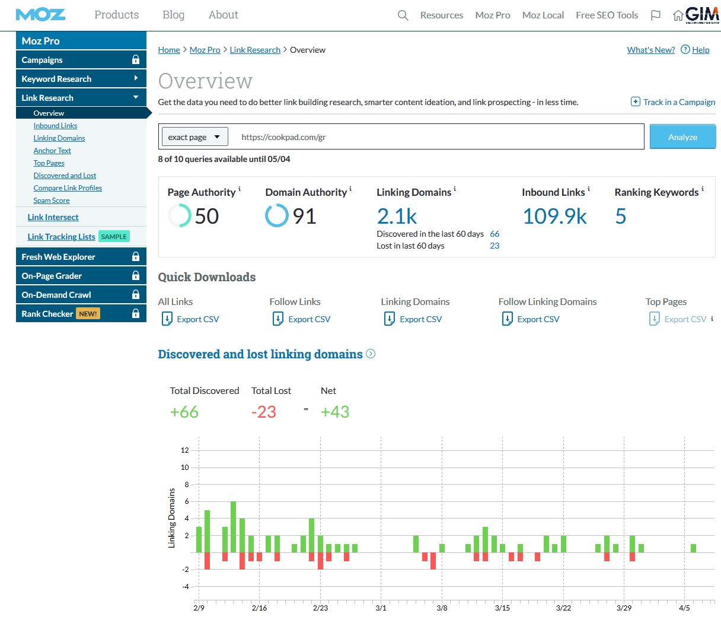Click the On-Demand Crawl lock icon

pos(135,295)
